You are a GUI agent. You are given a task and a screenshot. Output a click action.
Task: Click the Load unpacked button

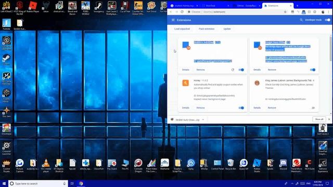(182, 29)
